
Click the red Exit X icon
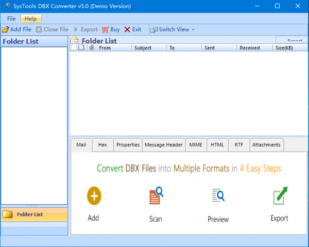click(x=127, y=29)
